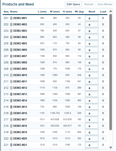Select the Need box for DEMO-M10
This screenshot has width=116, height=151.
[x=91, y=75]
